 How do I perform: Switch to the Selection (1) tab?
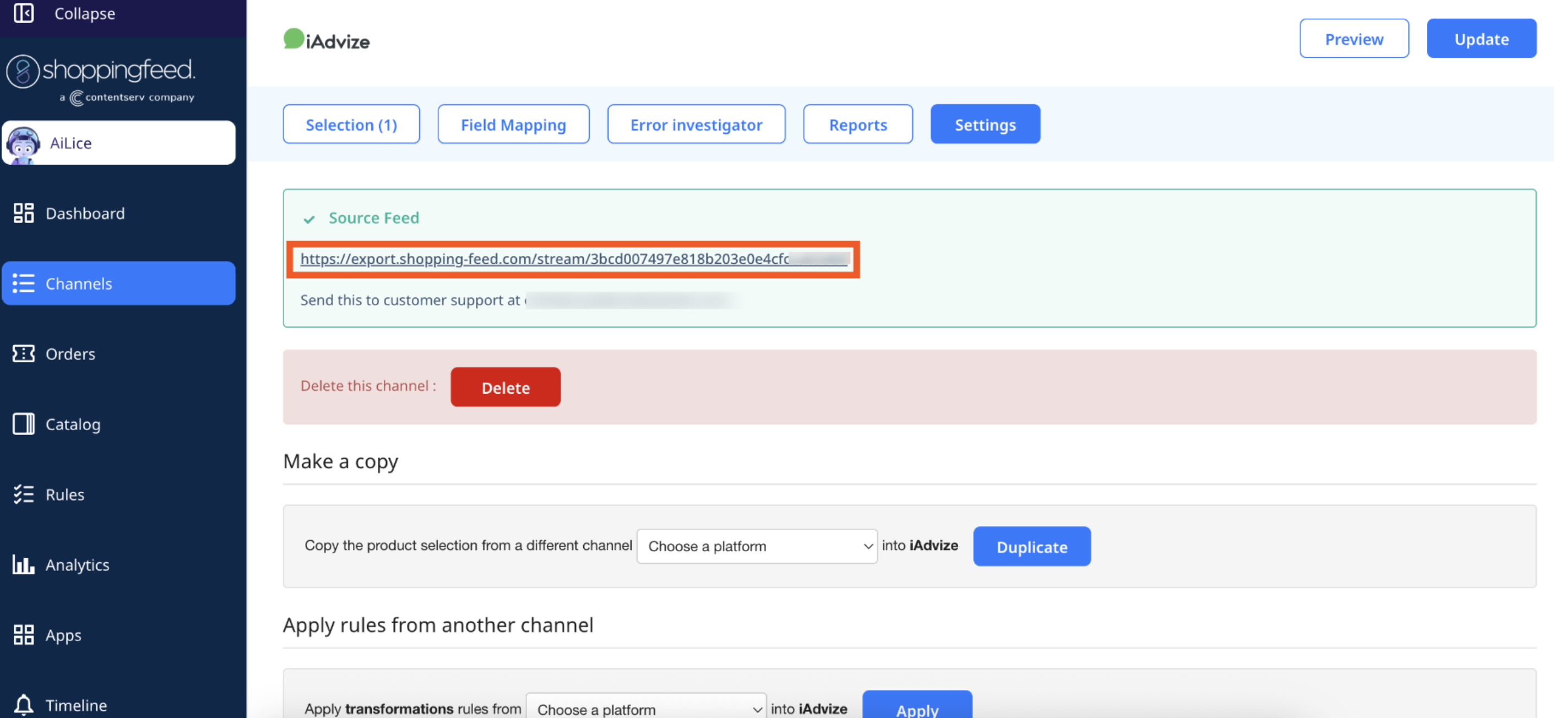pos(351,124)
